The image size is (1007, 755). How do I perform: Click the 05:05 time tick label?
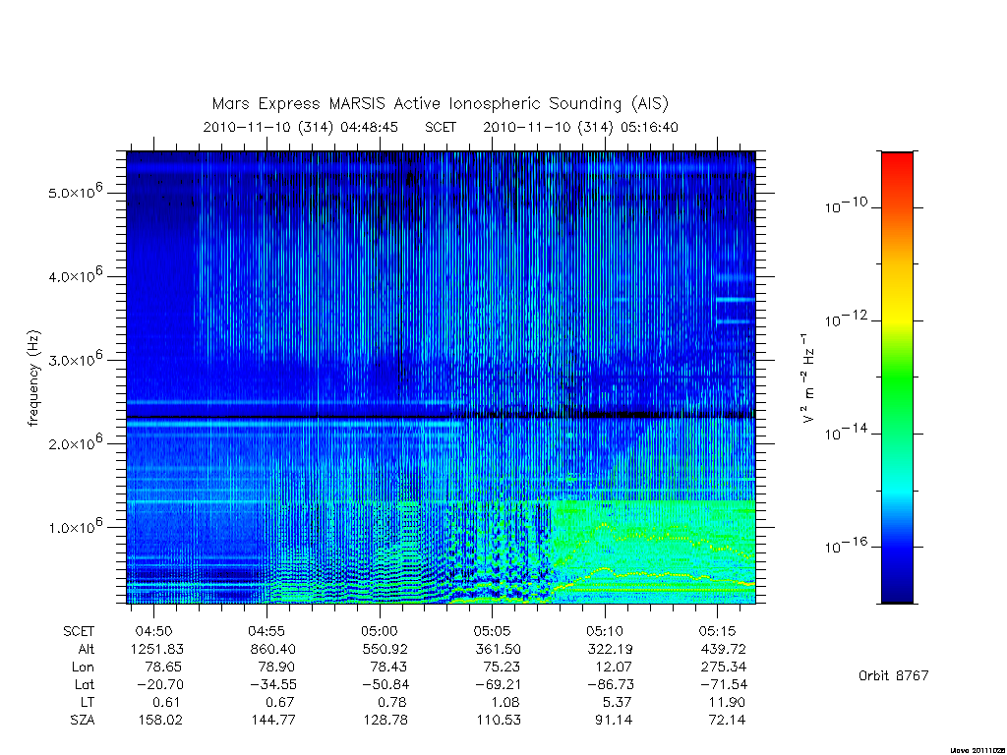492,631
